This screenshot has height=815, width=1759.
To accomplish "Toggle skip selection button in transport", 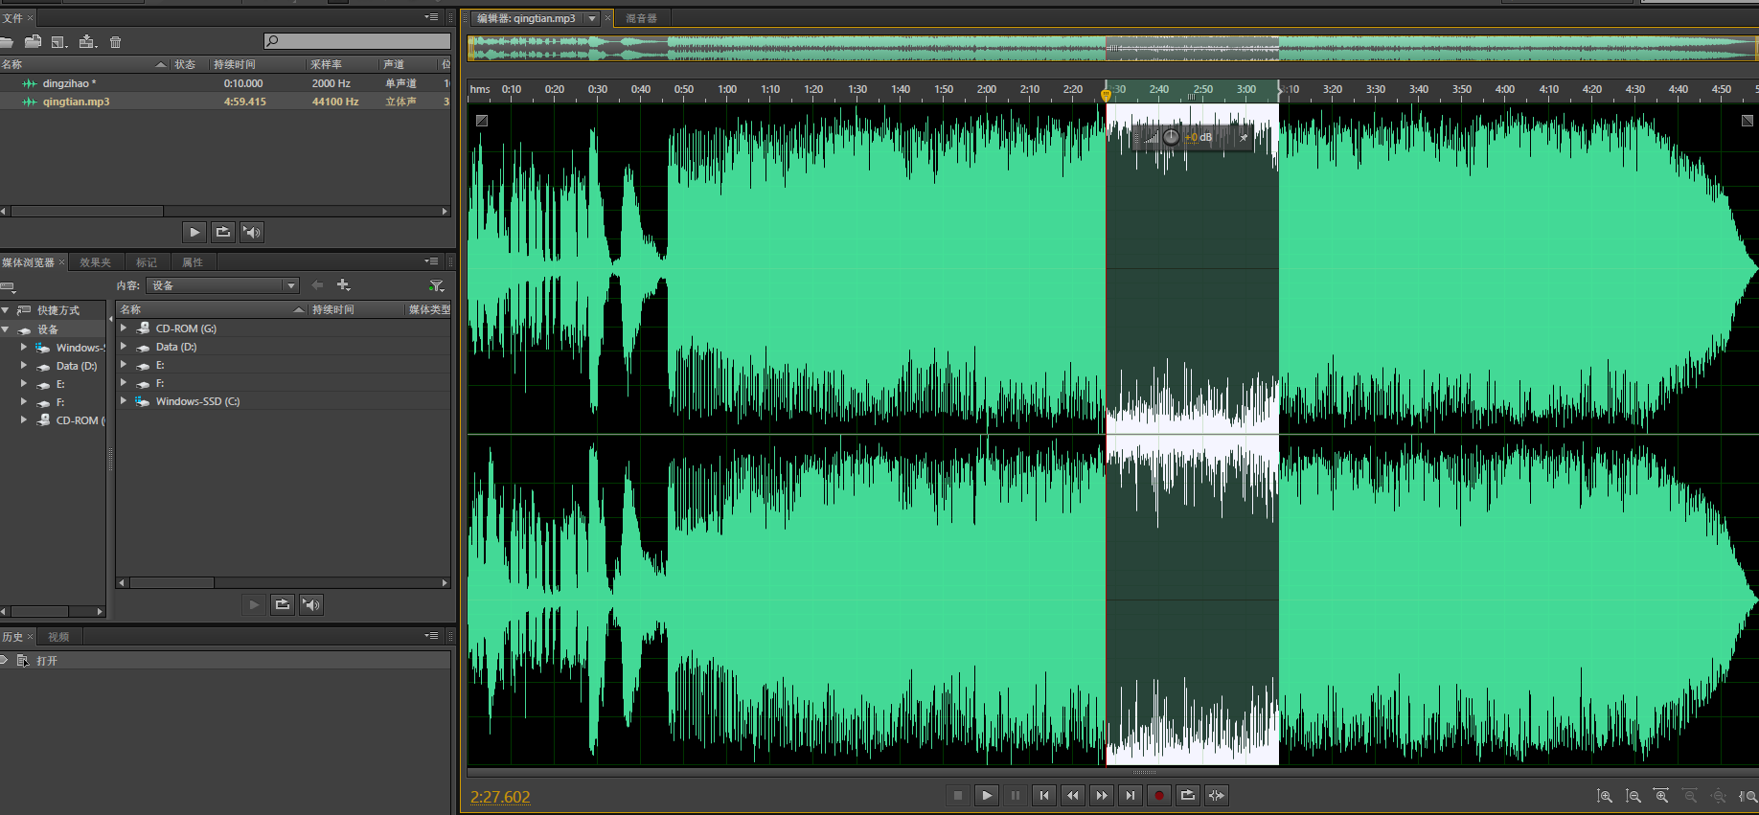I will click(x=1217, y=795).
